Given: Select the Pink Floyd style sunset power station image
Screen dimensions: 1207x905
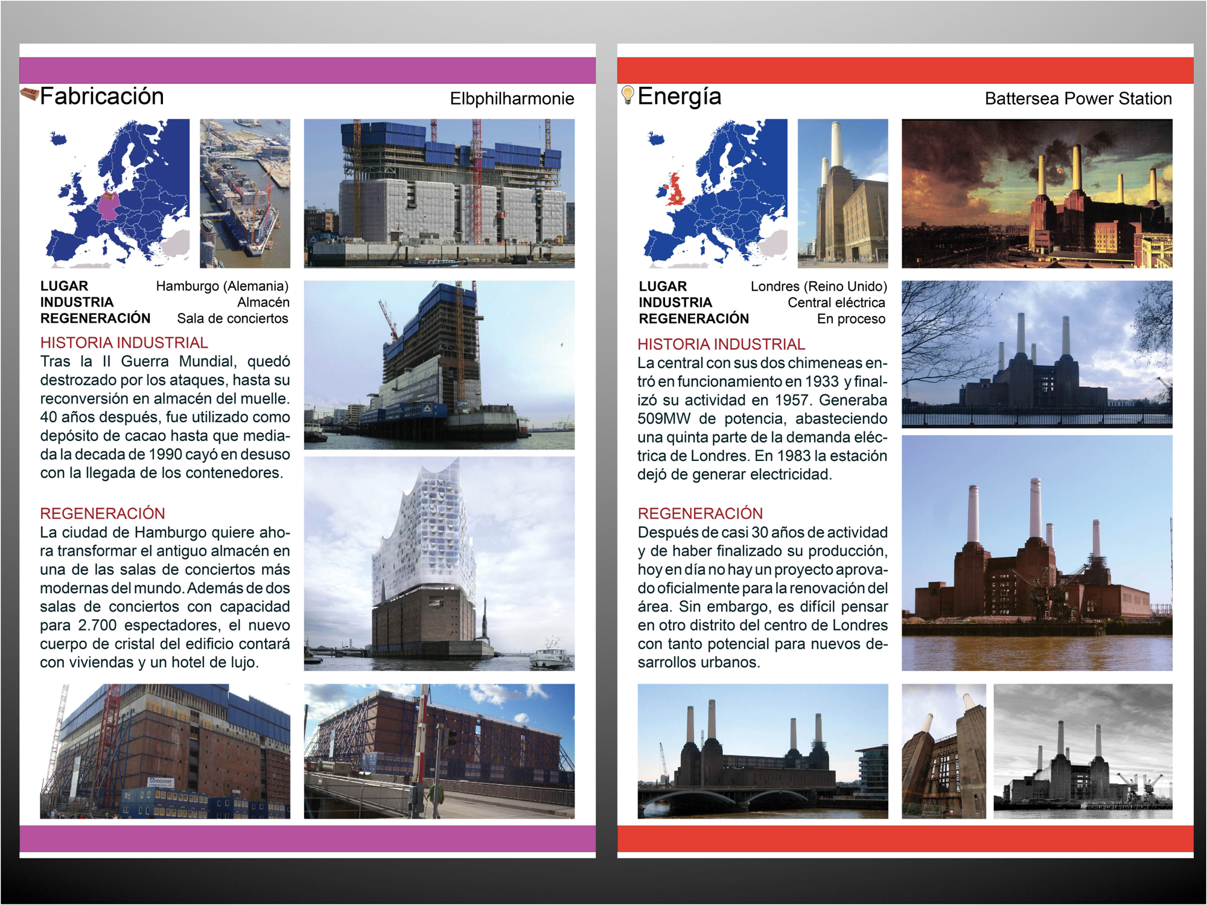Looking at the screenshot, I should 1036,193.
